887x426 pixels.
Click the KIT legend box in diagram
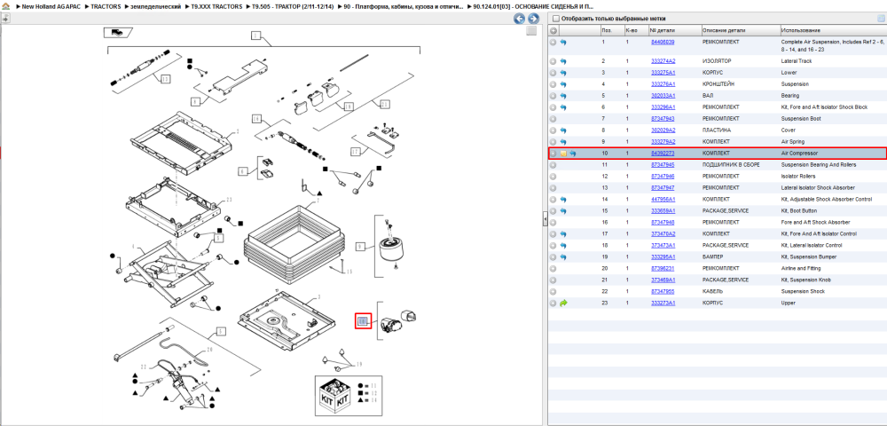click(349, 397)
